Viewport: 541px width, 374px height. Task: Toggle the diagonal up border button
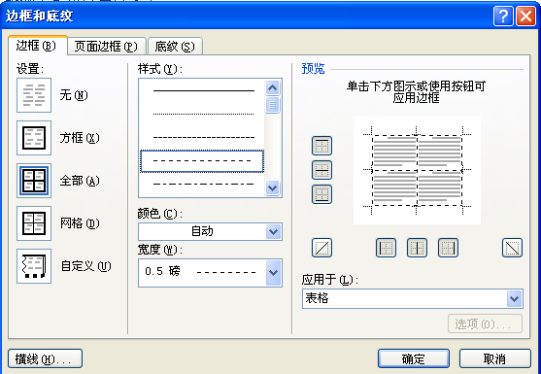(x=321, y=248)
